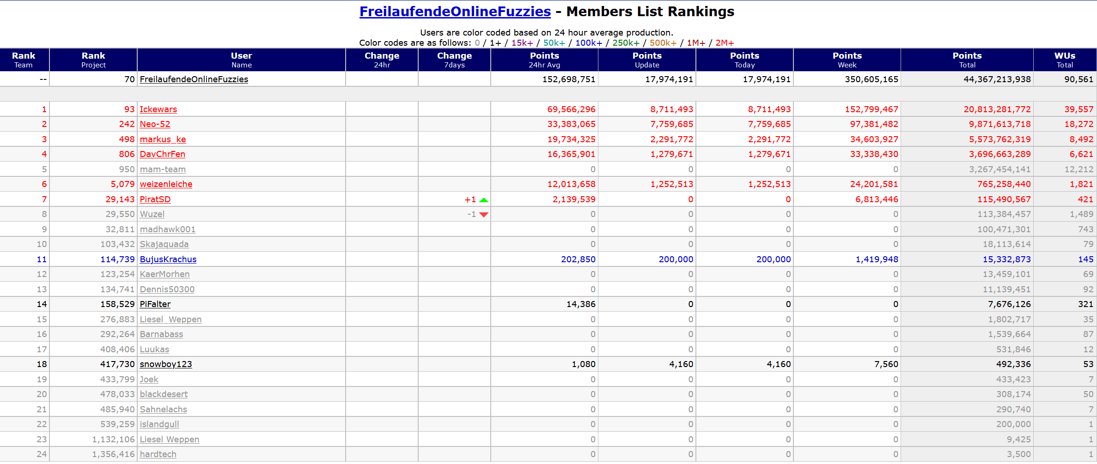The height and width of the screenshot is (464, 1097).
Task: Open islandgull user link
Action: pyautogui.click(x=159, y=424)
